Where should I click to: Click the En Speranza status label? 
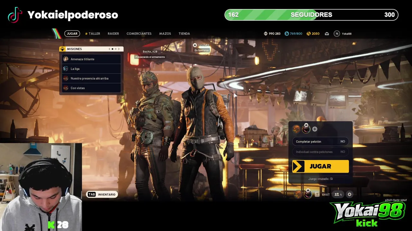click(201, 50)
